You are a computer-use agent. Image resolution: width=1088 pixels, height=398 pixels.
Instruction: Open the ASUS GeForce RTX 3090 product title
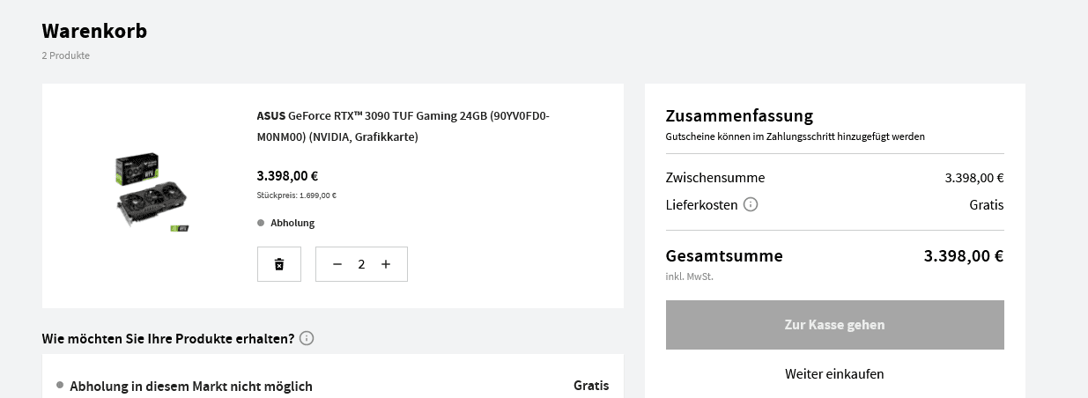tap(403, 126)
